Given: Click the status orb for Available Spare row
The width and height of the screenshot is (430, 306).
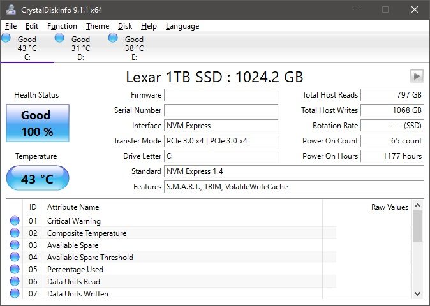Looking at the screenshot, I should point(15,245).
